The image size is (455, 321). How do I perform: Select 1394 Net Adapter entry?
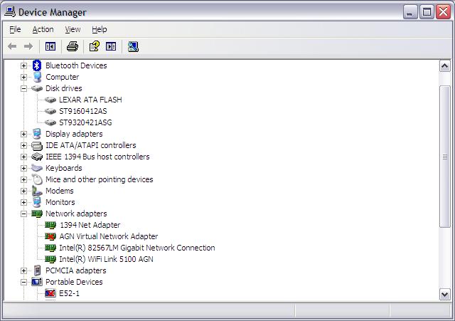click(90, 225)
